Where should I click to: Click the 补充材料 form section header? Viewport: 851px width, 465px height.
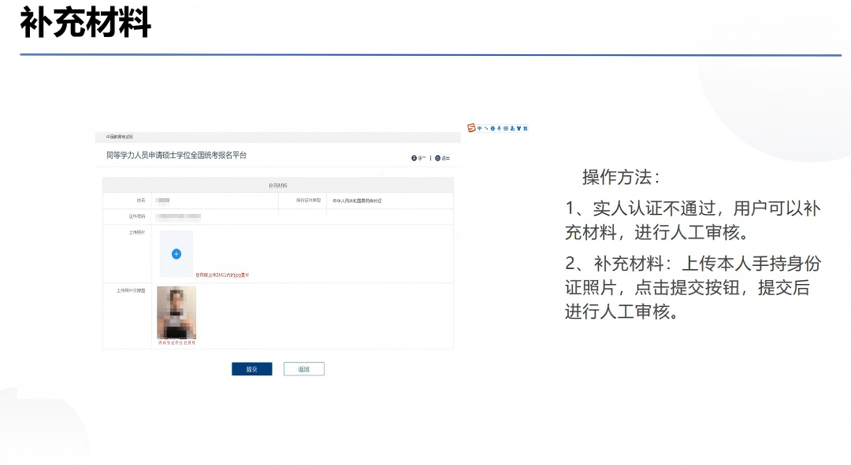click(x=278, y=186)
